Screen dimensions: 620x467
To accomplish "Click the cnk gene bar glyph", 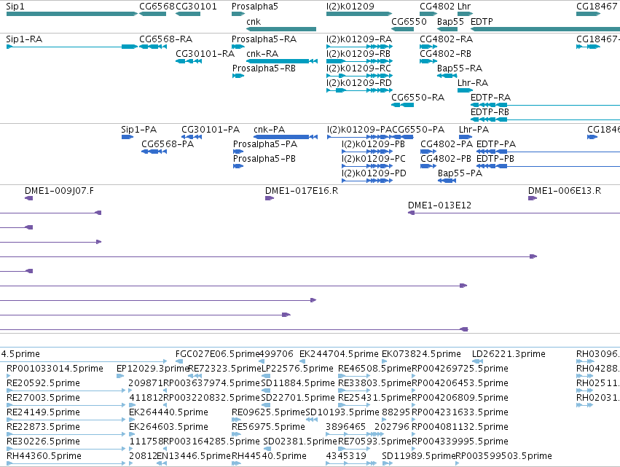I will click(281, 29).
